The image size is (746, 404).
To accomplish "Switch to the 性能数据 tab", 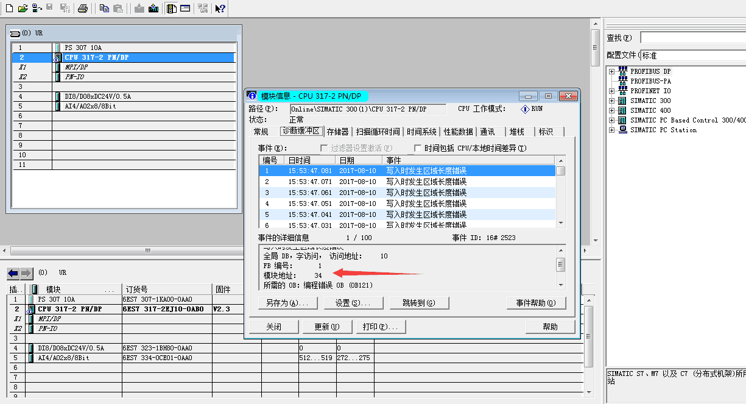I will coord(458,132).
